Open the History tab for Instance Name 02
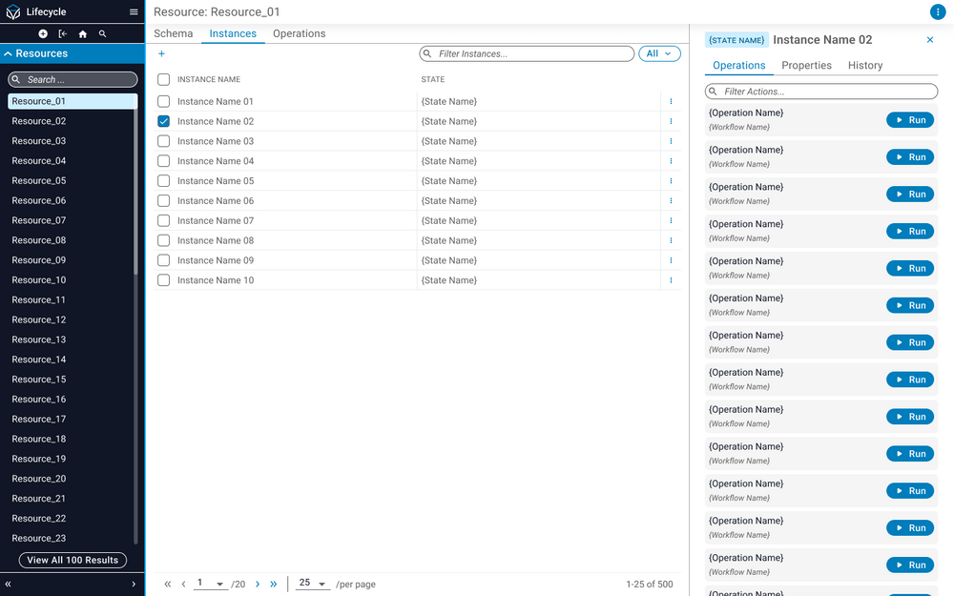 tap(864, 65)
